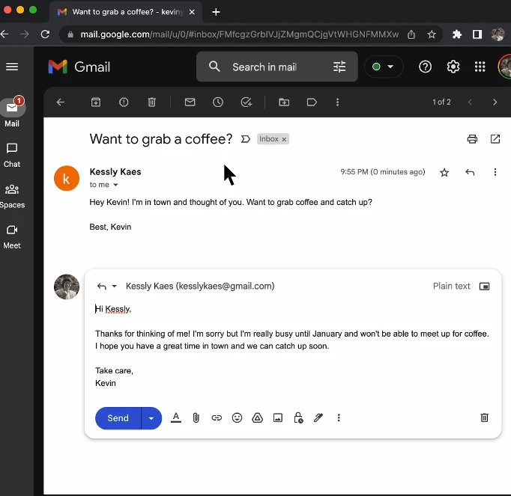Mark the email as unread
Viewport: 511px width, 496px height.
[x=190, y=102]
